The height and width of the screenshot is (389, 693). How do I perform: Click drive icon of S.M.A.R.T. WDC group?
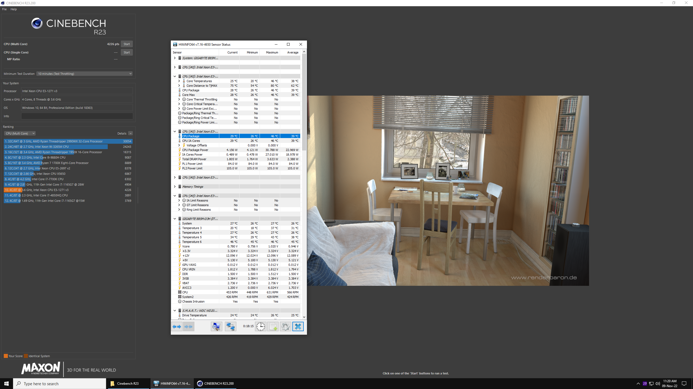point(179,311)
